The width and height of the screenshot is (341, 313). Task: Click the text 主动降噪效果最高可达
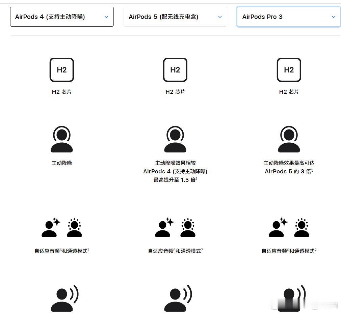(289, 163)
